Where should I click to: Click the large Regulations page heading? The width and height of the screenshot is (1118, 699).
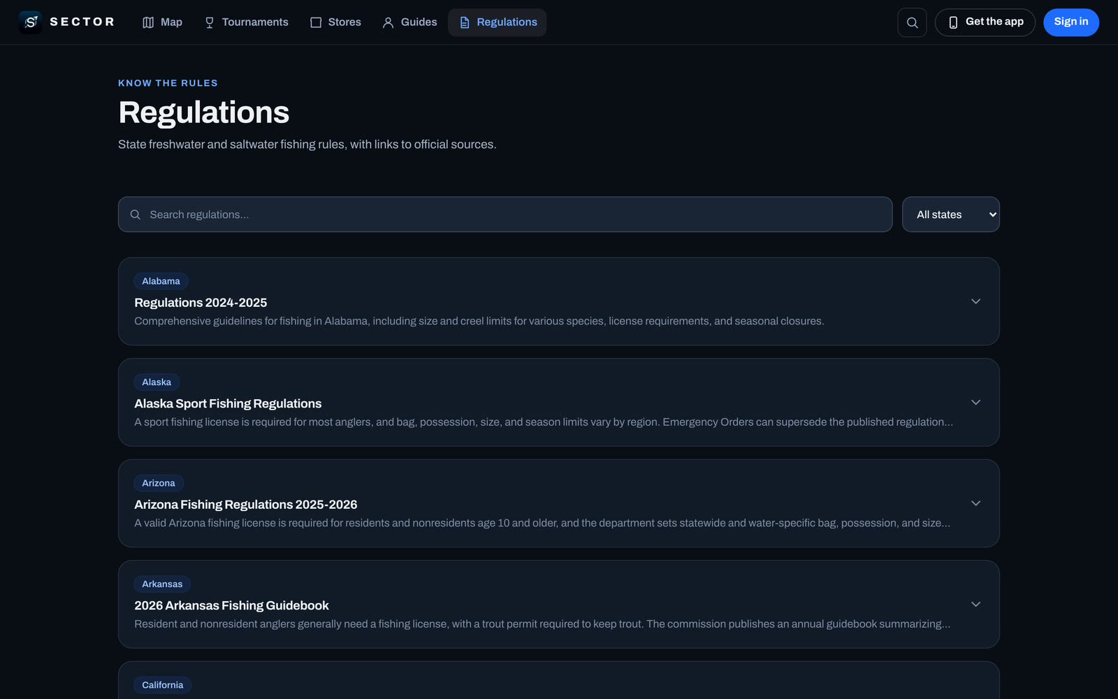204,113
